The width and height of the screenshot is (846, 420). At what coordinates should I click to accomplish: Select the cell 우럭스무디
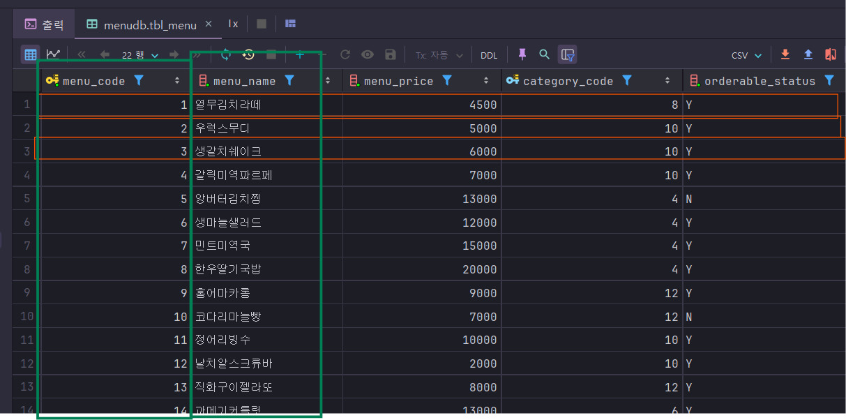(267, 128)
